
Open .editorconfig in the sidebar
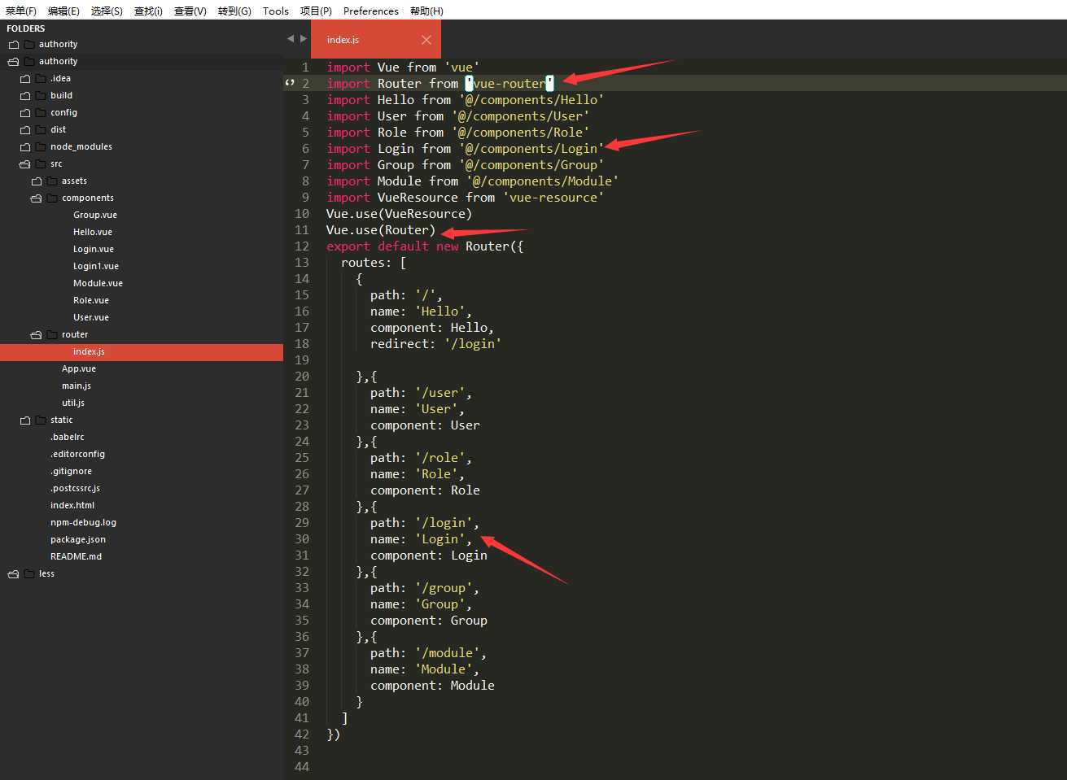tap(77, 455)
